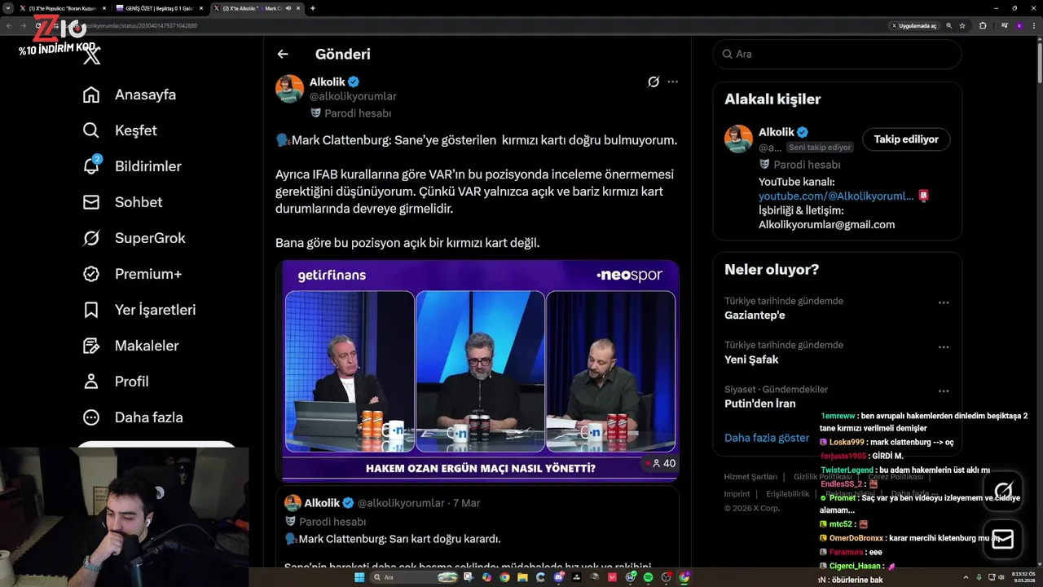Viewport: 1043px width, 587px height.
Task: Open Imprint footer link
Action: (737, 494)
